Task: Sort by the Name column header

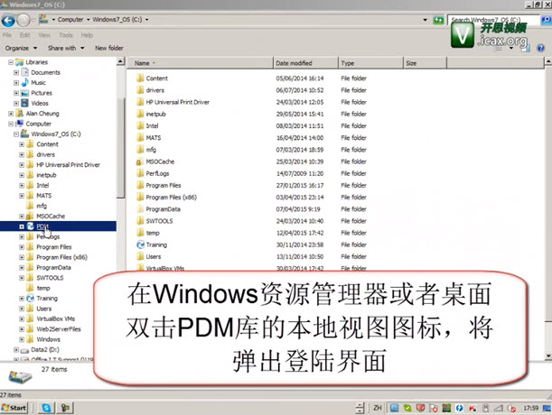Action: click(x=200, y=63)
